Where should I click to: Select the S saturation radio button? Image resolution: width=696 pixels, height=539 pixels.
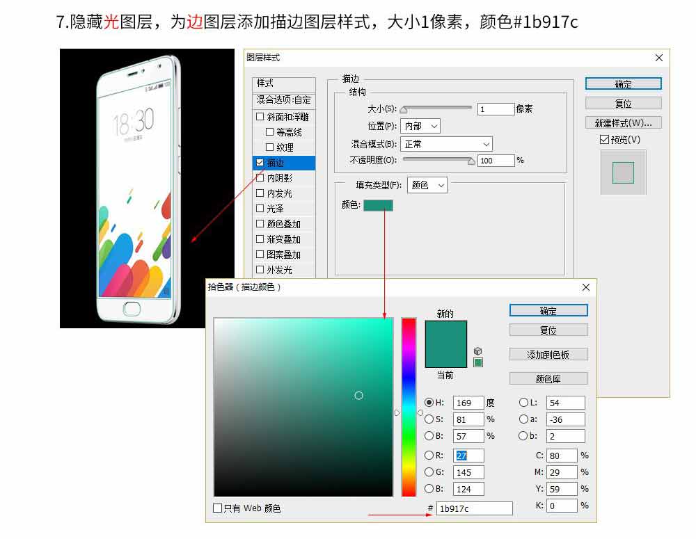coord(429,419)
